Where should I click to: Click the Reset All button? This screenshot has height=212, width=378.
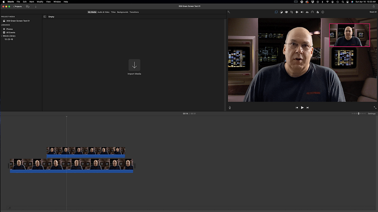tap(373, 12)
